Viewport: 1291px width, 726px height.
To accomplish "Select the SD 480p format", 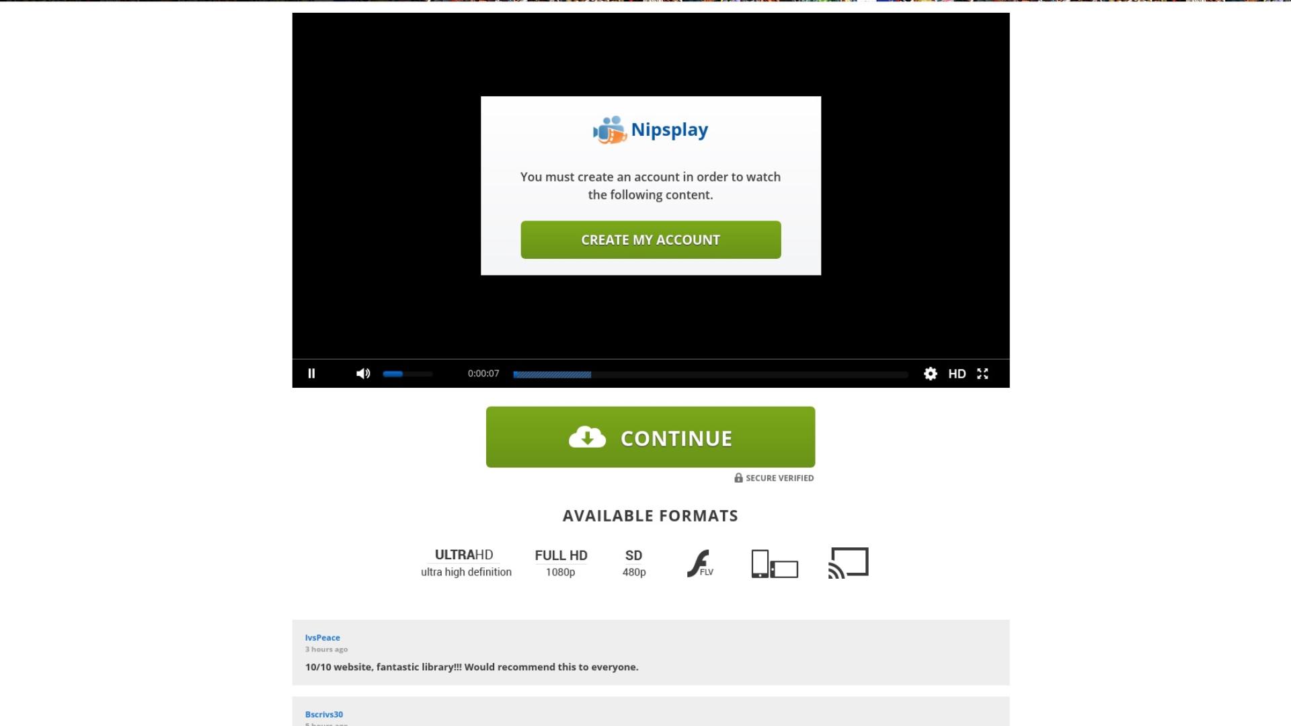I will pos(634,563).
